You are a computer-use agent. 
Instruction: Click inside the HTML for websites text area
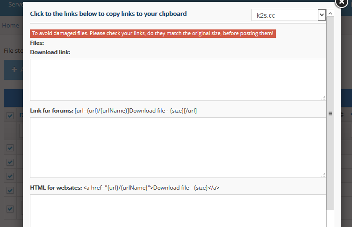[178, 210]
